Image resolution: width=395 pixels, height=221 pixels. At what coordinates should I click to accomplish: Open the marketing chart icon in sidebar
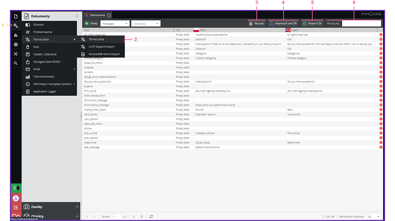click(16, 35)
